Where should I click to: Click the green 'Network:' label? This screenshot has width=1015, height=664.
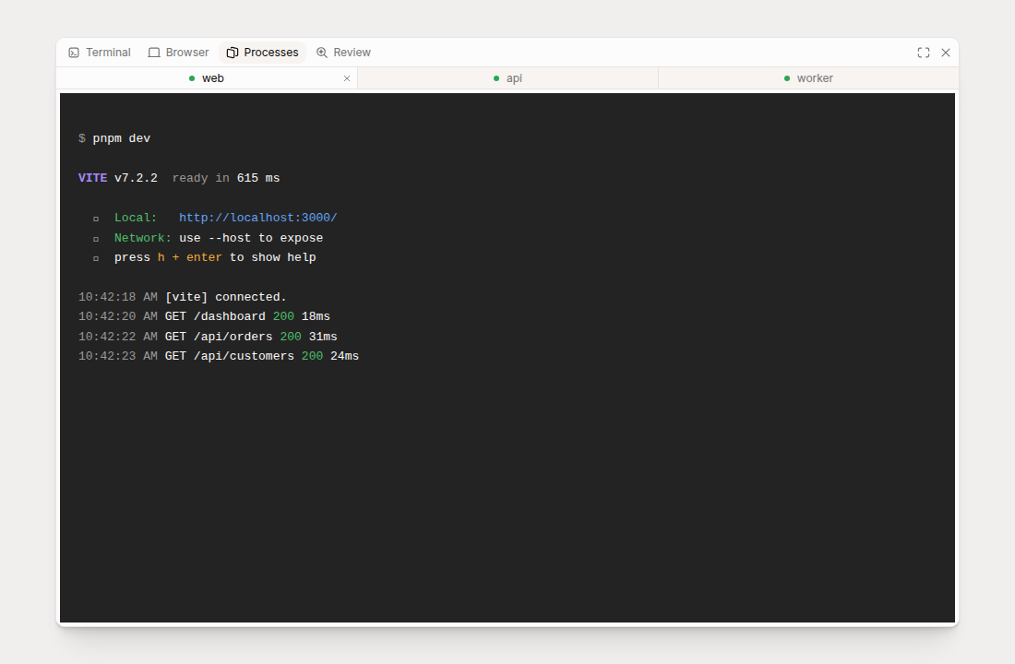(143, 238)
